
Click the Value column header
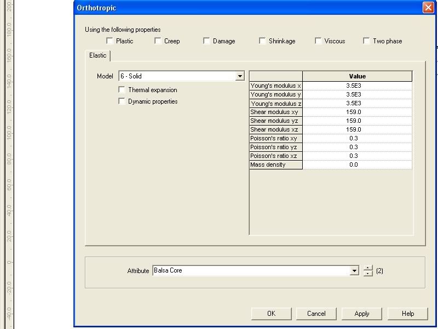pyautogui.click(x=358, y=76)
